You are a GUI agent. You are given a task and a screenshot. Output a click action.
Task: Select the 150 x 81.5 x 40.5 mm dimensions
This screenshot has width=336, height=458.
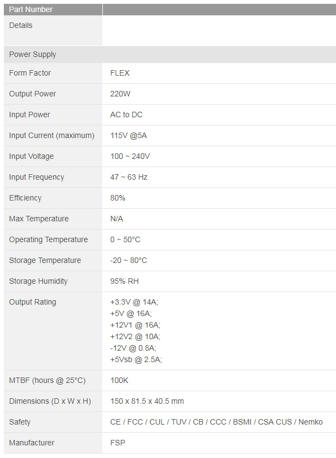pyautogui.click(x=147, y=401)
